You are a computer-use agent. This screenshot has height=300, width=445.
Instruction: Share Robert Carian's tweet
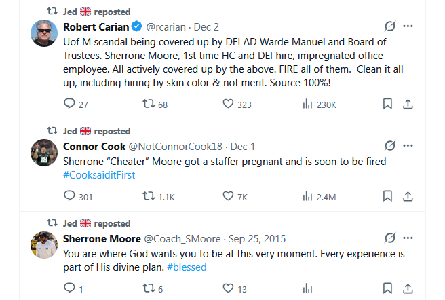(x=408, y=104)
